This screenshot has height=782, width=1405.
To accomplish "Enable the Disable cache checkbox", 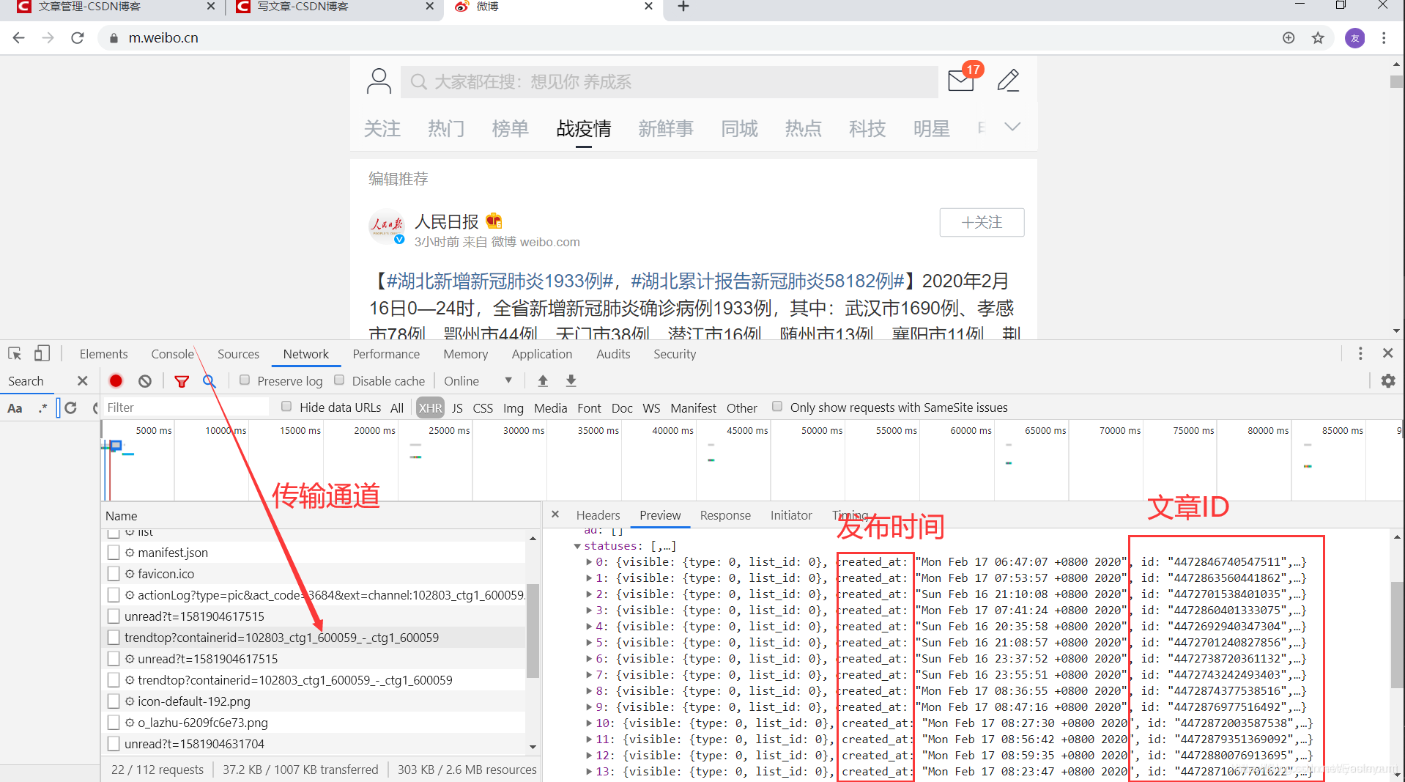I will (339, 380).
